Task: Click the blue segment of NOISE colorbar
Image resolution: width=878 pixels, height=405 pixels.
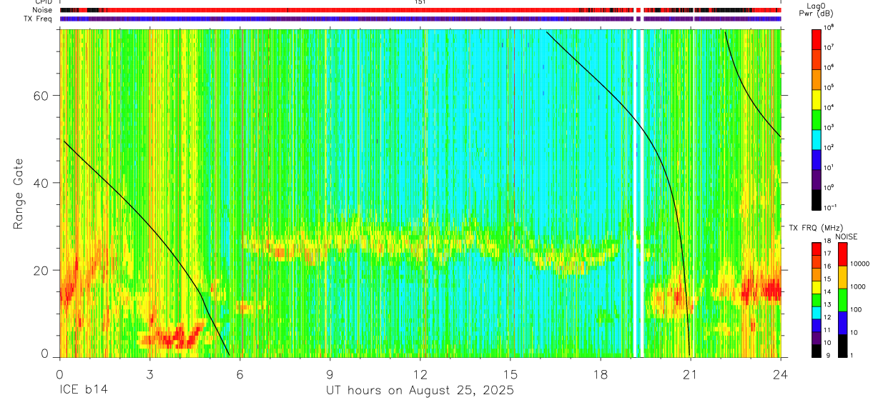Action: point(843,323)
